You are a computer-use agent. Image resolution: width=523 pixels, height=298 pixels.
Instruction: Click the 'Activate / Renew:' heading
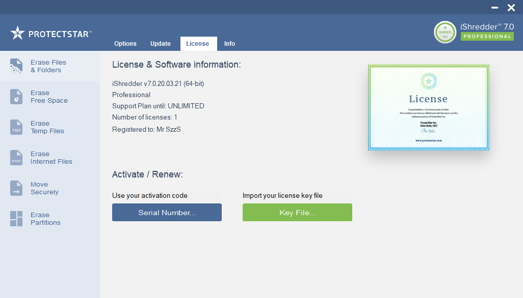tap(147, 174)
